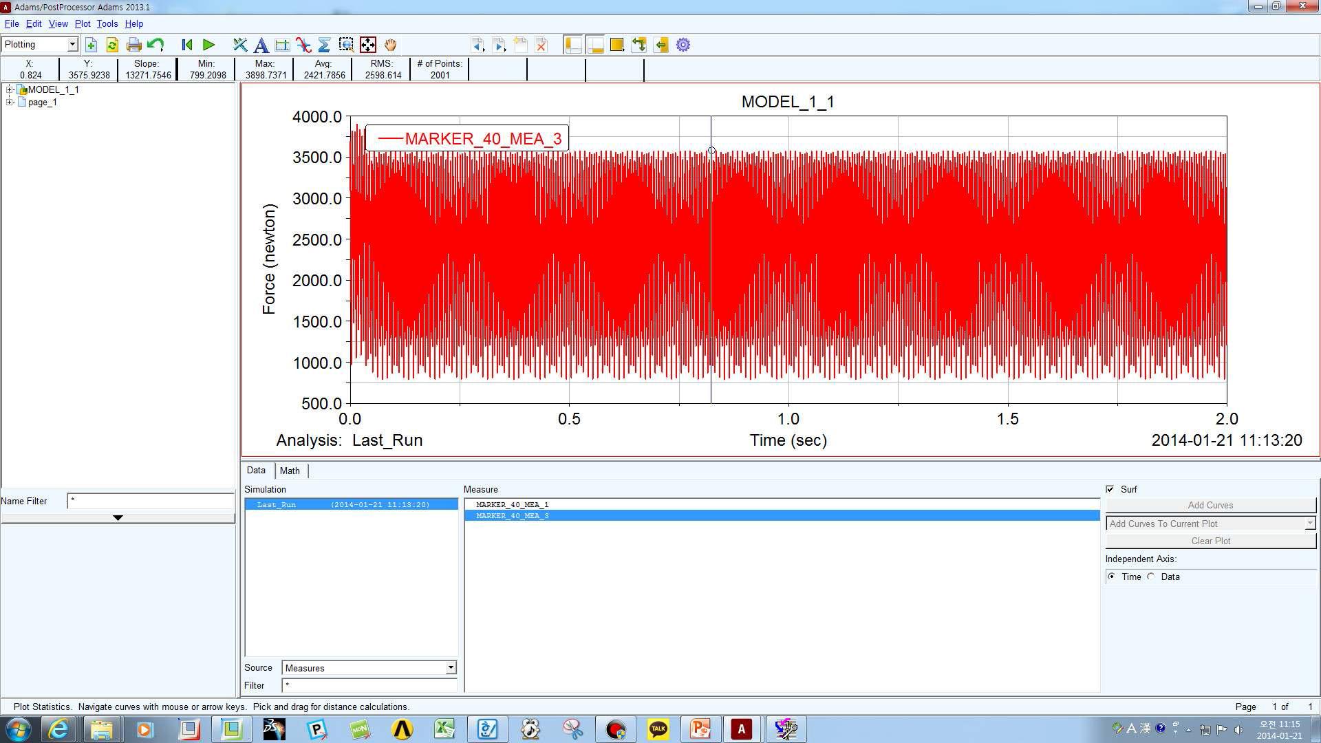Reset animation to the start

[186, 45]
